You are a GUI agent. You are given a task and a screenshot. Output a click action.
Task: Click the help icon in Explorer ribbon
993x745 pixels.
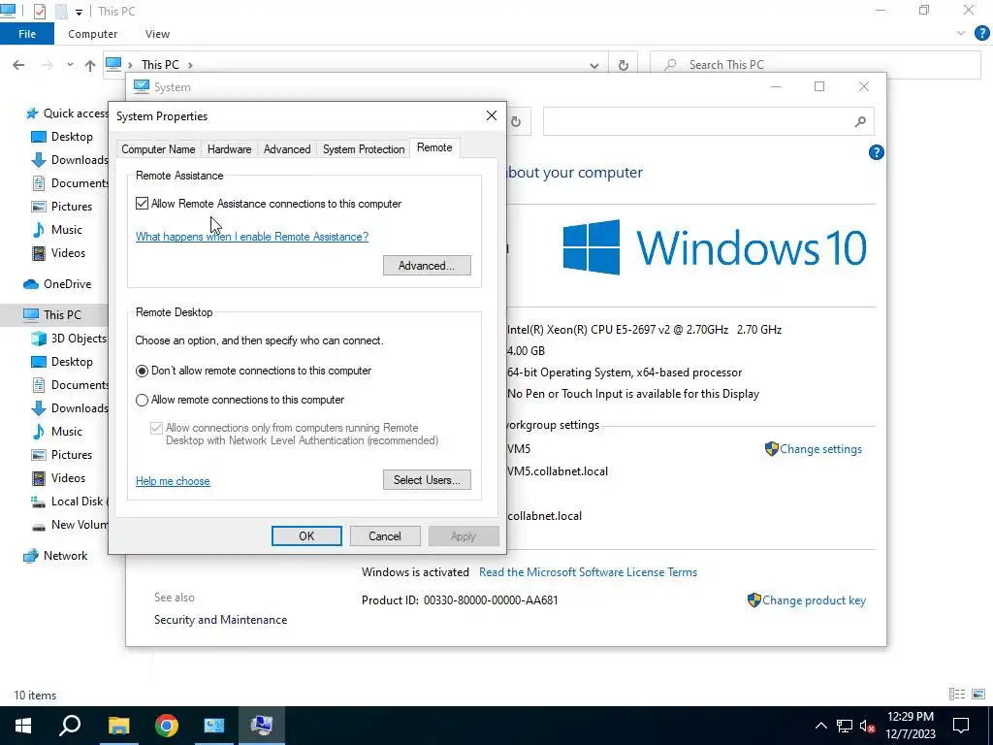pos(981,34)
